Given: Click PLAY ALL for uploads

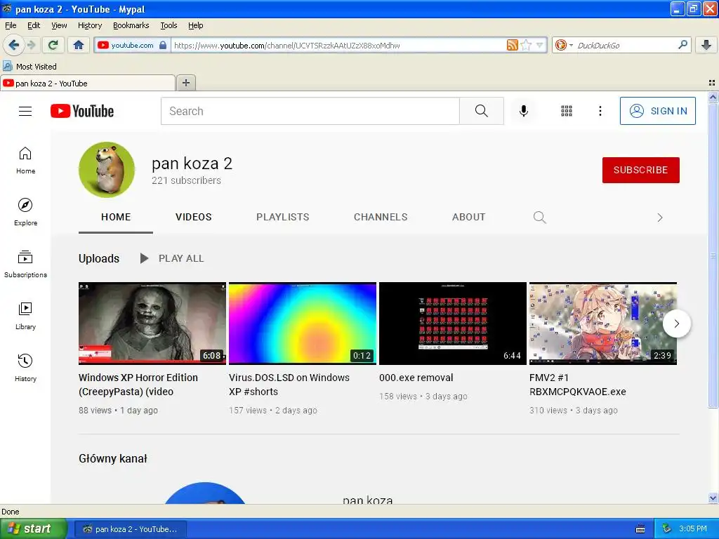Looking at the screenshot, I should tap(172, 258).
